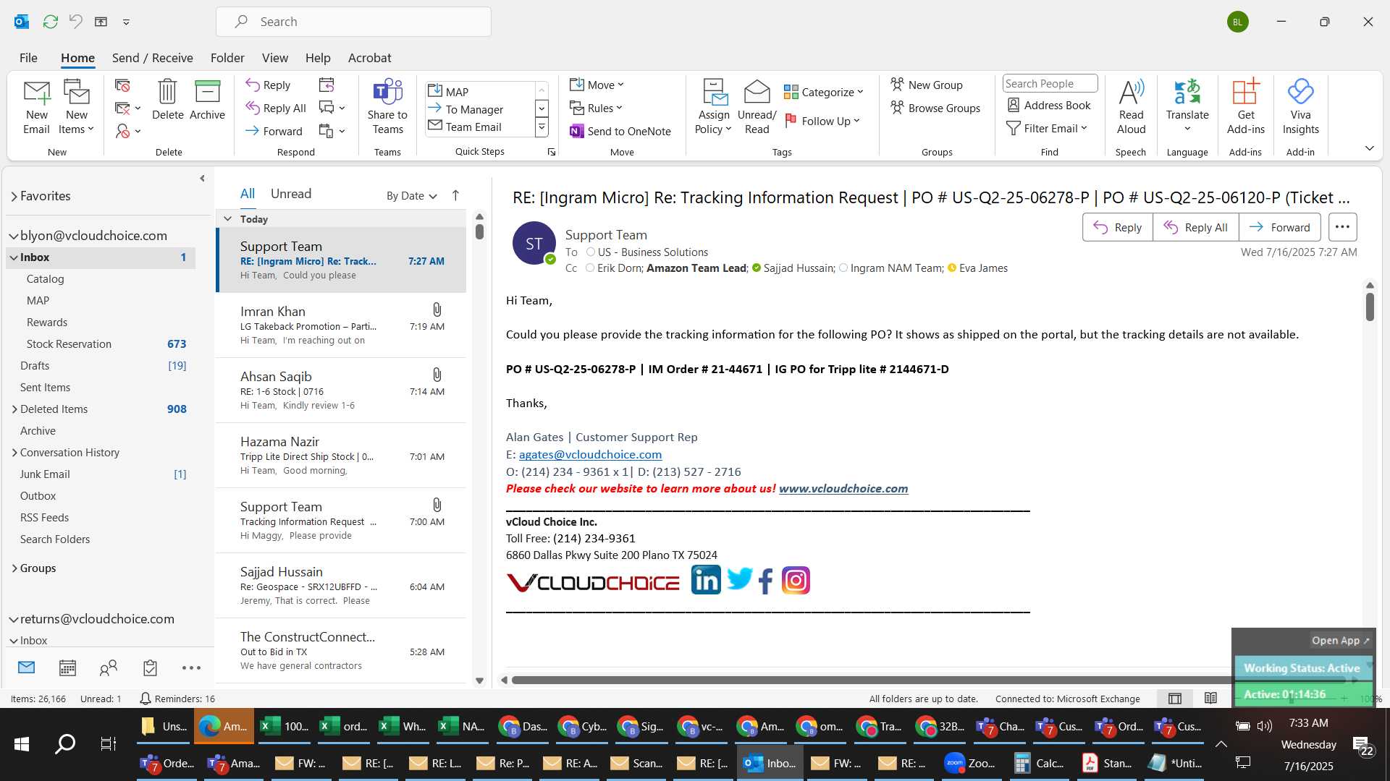Open Zoom from the taskbar
This screenshot has width=1390, height=781.
pyautogui.click(x=971, y=763)
